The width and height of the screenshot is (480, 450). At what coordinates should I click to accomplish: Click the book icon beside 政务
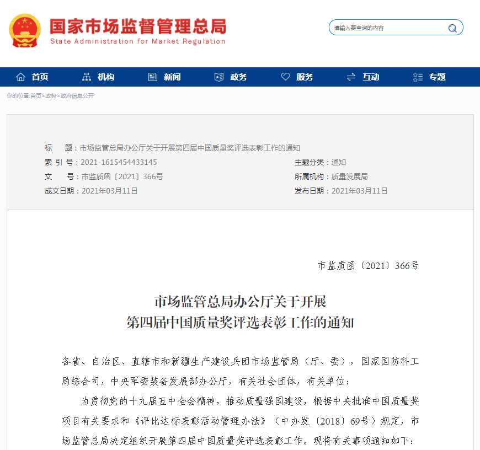coord(218,77)
